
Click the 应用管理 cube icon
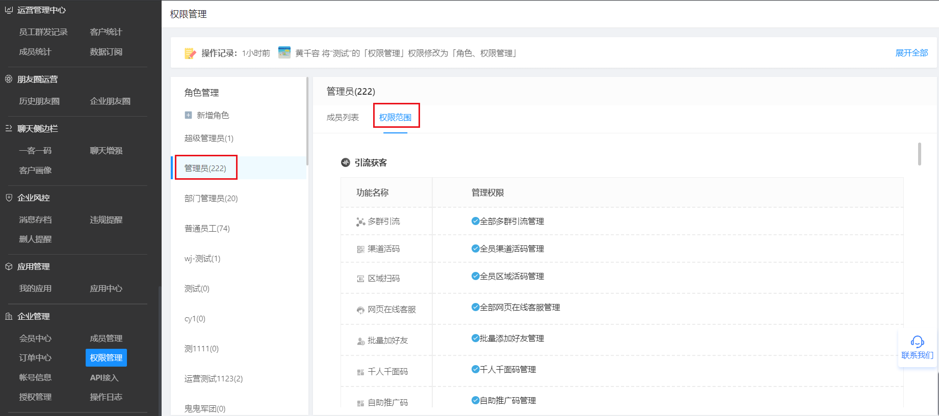click(x=9, y=266)
